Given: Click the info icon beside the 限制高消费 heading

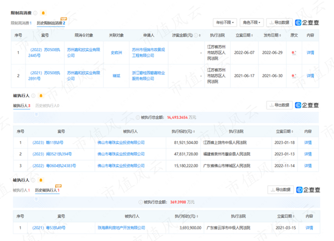Looking at the screenshot, I should tap(35, 13).
